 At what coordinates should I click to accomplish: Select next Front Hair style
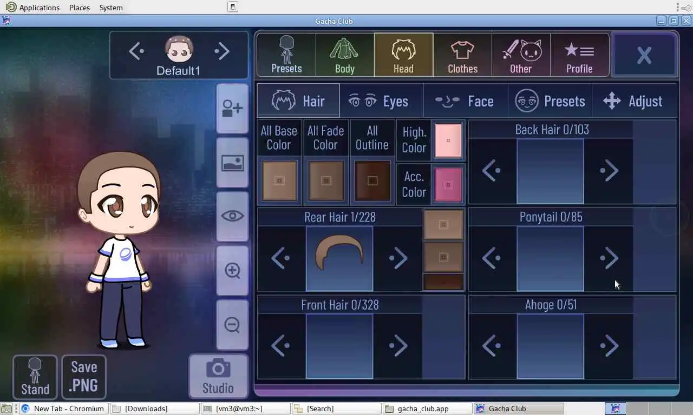coord(398,346)
